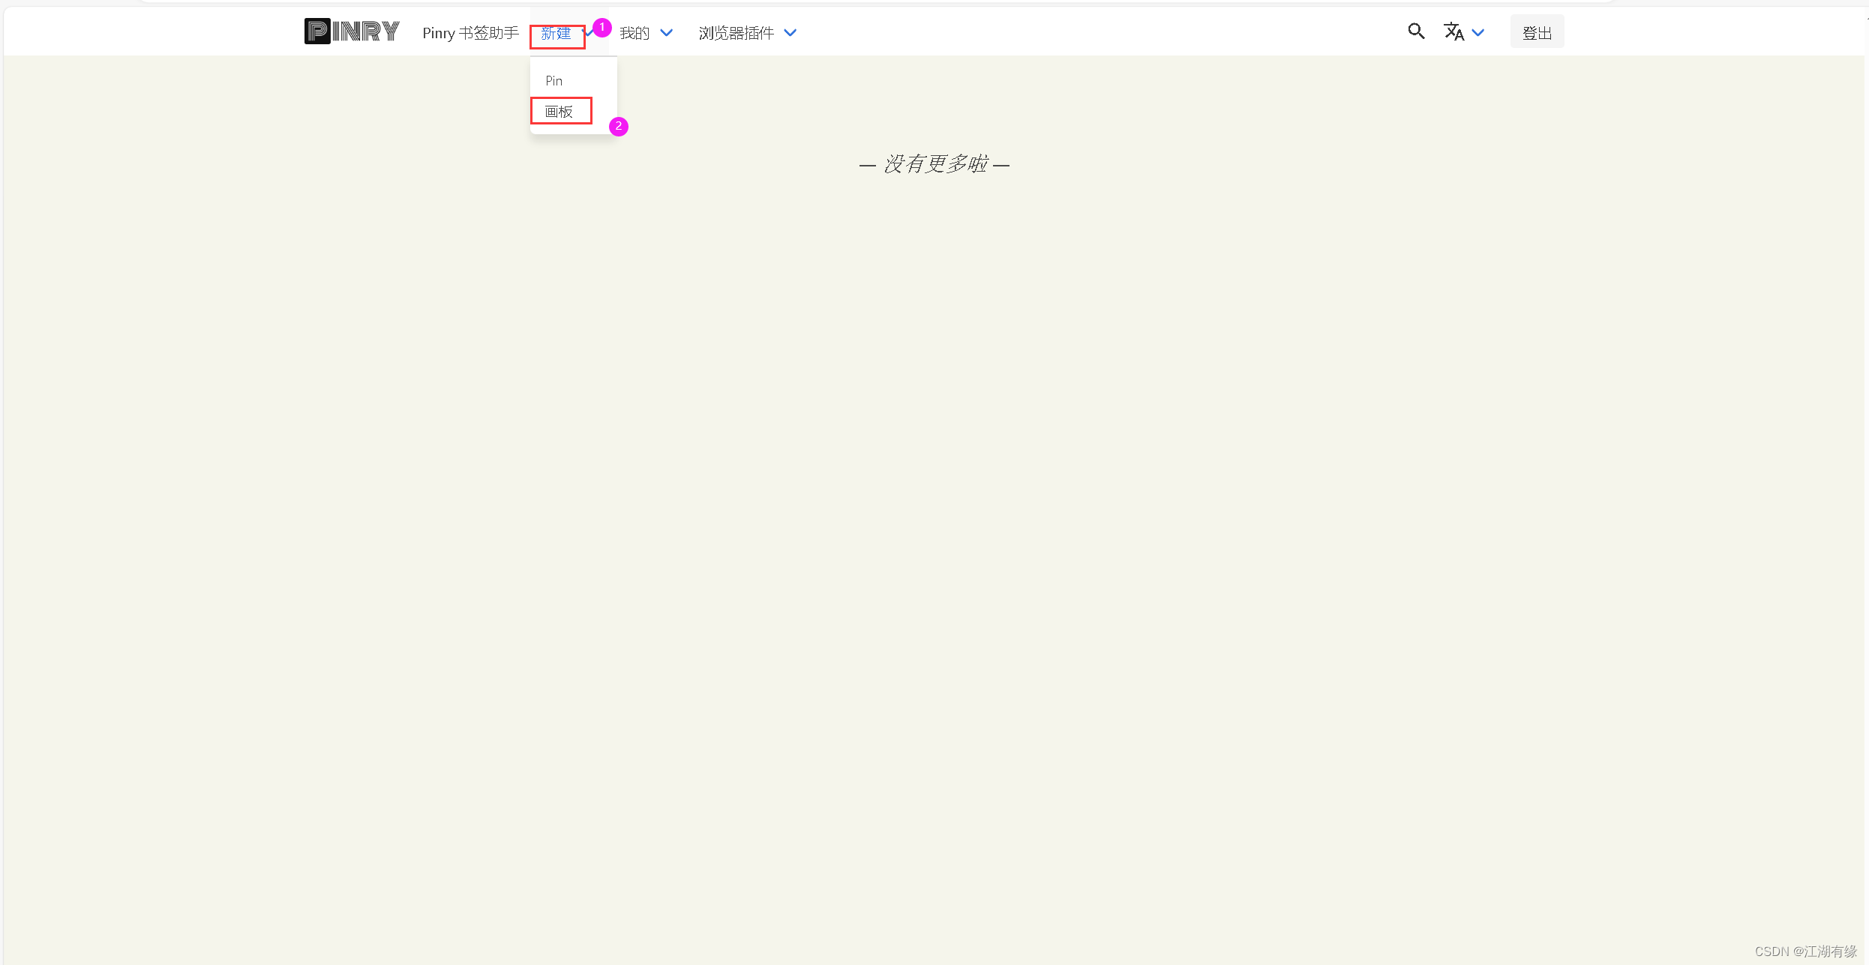Click the pink badge numbered 1
This screenshot has height=965, width=1869.
602,27
